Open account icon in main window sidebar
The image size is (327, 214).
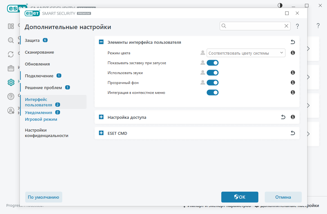pos(11,110)
